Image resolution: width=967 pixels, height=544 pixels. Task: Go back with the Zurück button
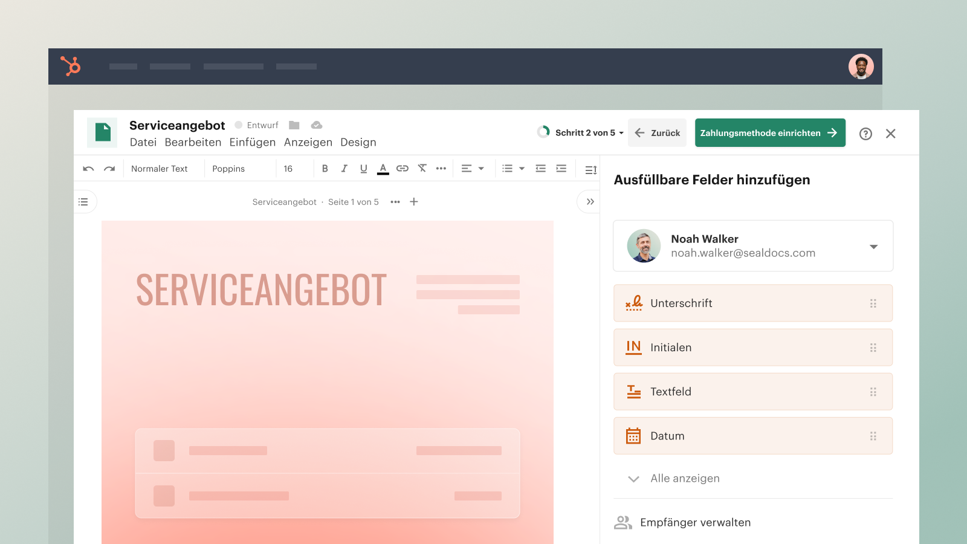click(x=658, y=133)
